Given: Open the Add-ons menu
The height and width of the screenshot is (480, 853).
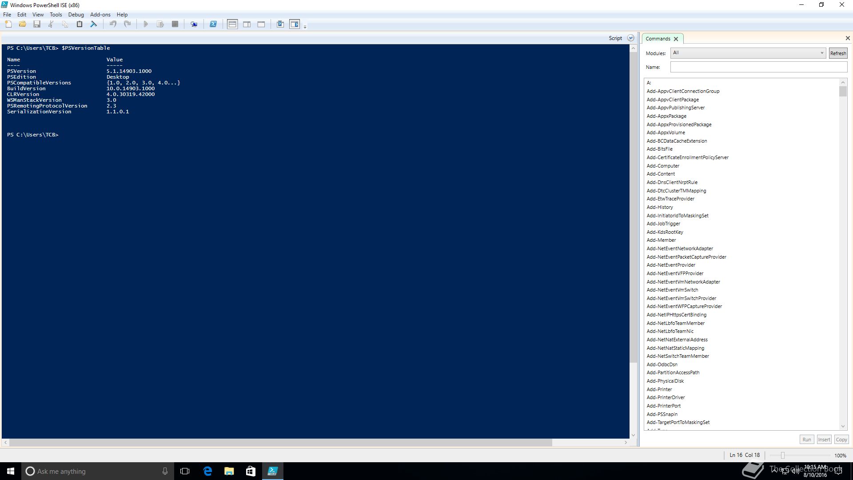Looking at the screenshot, I should coord(100,15).
